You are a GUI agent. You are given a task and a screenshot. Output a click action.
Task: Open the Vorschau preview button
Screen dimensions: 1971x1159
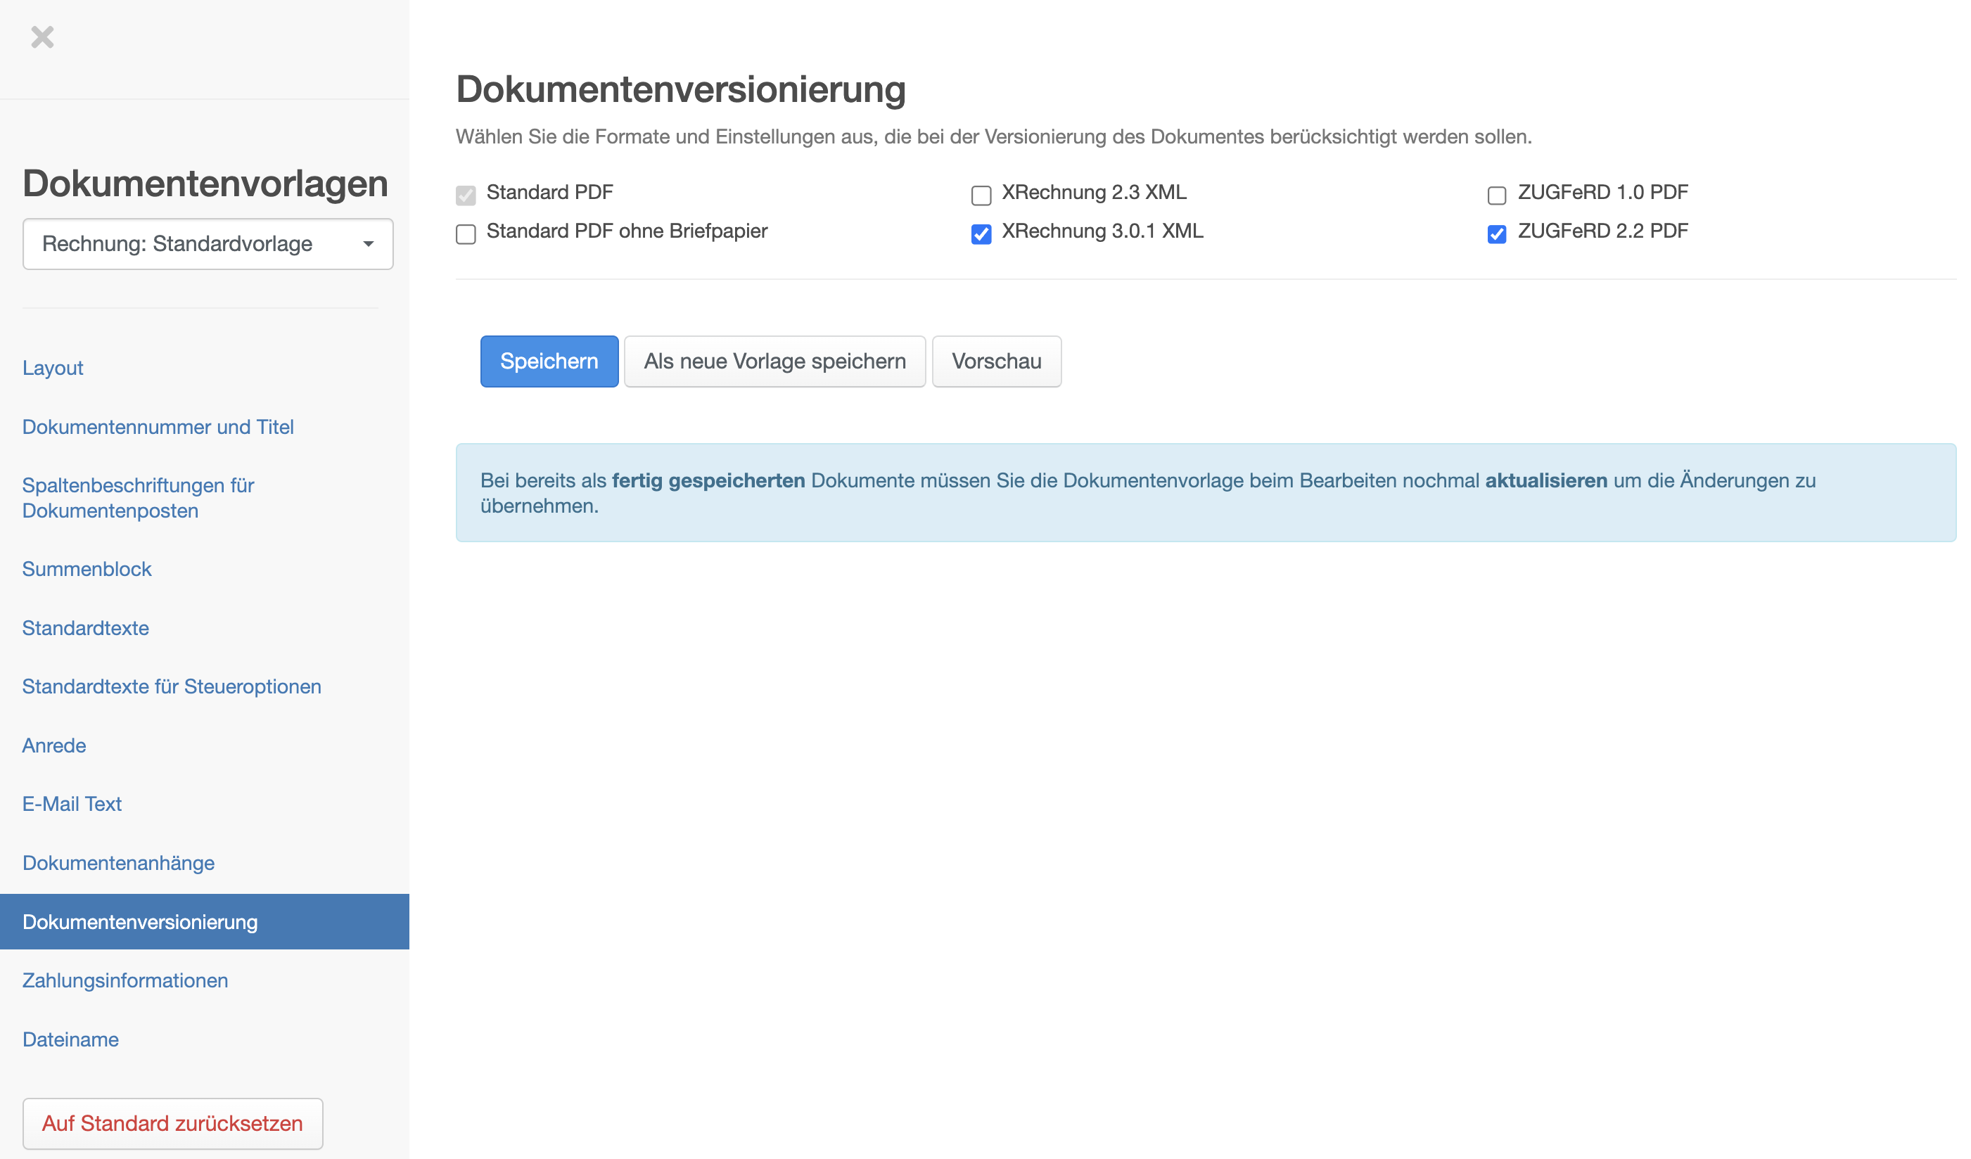pyautogui.click(x=995, y=361)
